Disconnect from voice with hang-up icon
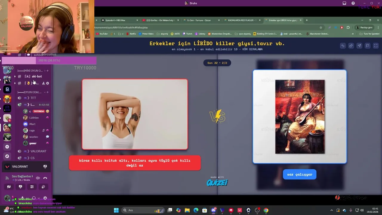 pos(45,178)
